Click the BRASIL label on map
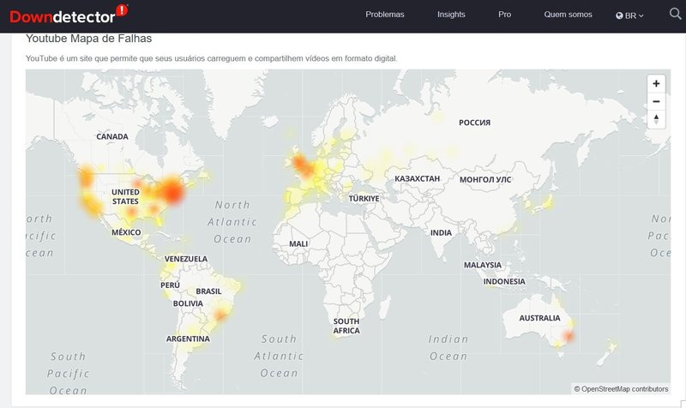Image resolution: width=686 pixels, height=408 pixels. pyautogui.click(x=208, y=291)
